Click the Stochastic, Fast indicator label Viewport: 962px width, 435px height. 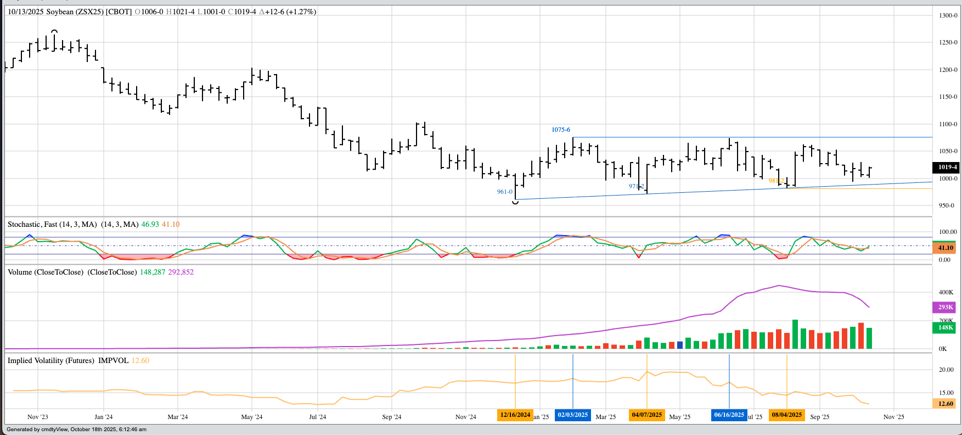pos(52,224)
